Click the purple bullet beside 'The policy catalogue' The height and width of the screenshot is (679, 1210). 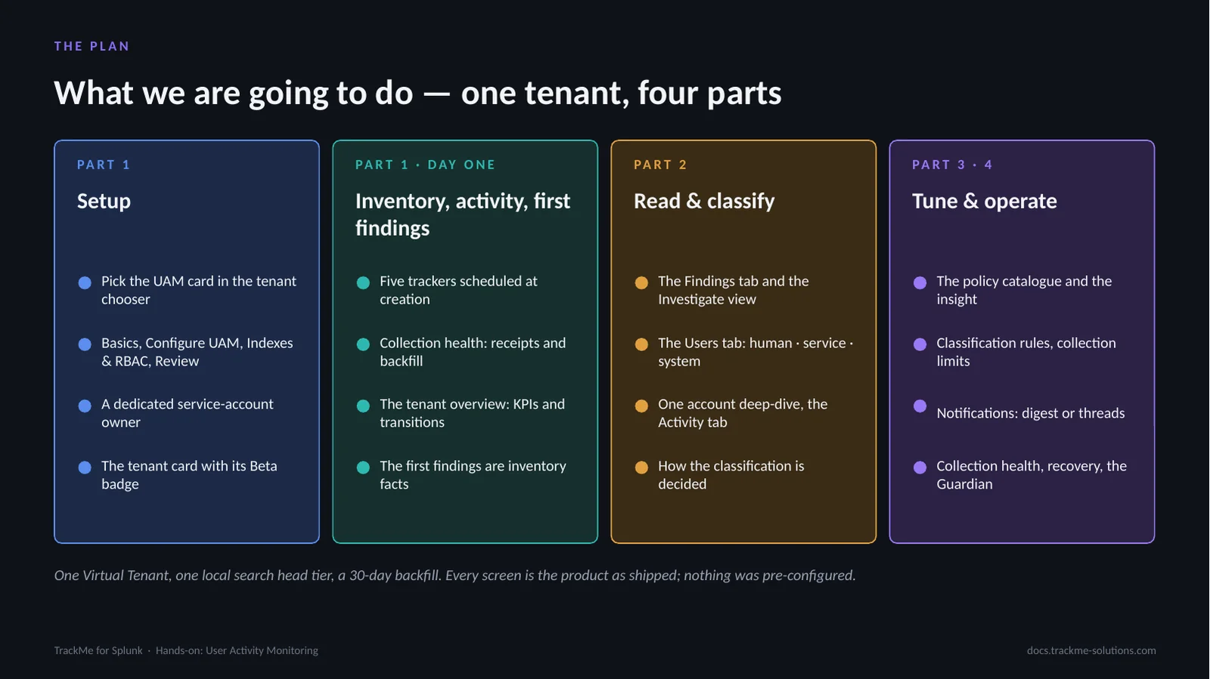click(920, 282)
